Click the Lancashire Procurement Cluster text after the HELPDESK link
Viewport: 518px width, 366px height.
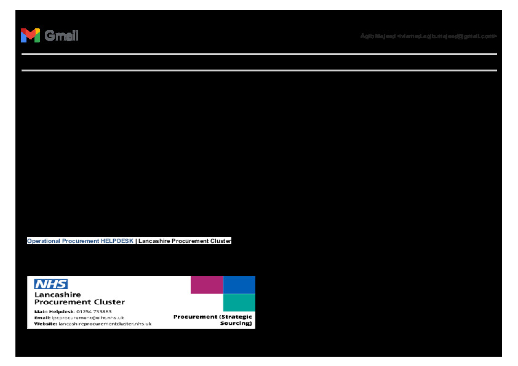[x=185, y=241]
